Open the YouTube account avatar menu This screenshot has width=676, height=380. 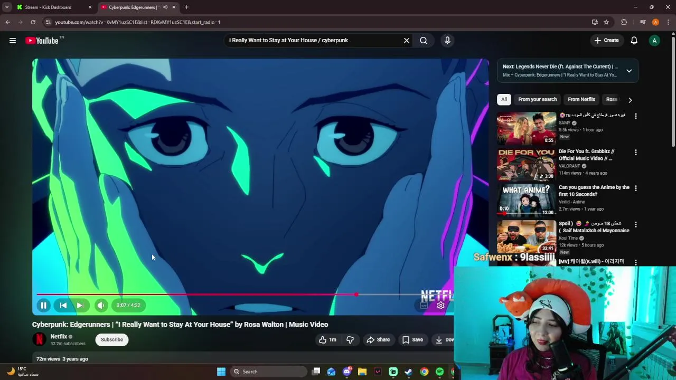pyautogui.click(x=654, y=40)
